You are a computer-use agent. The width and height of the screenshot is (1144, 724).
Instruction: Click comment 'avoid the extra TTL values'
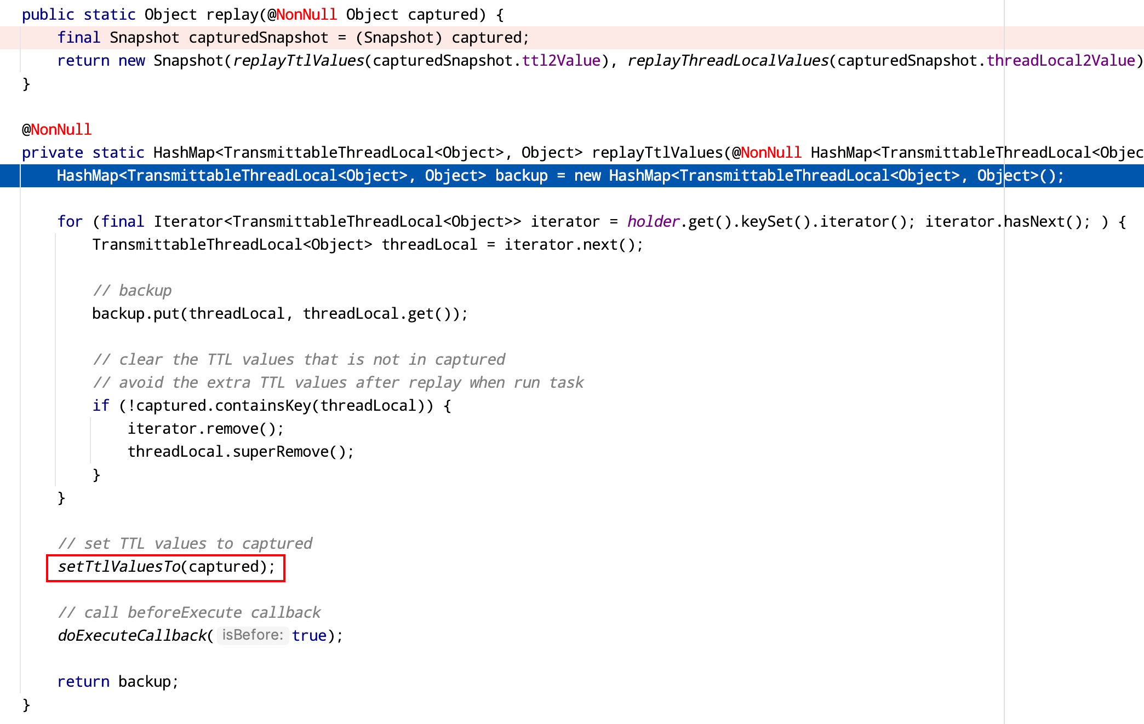(338, 383)
